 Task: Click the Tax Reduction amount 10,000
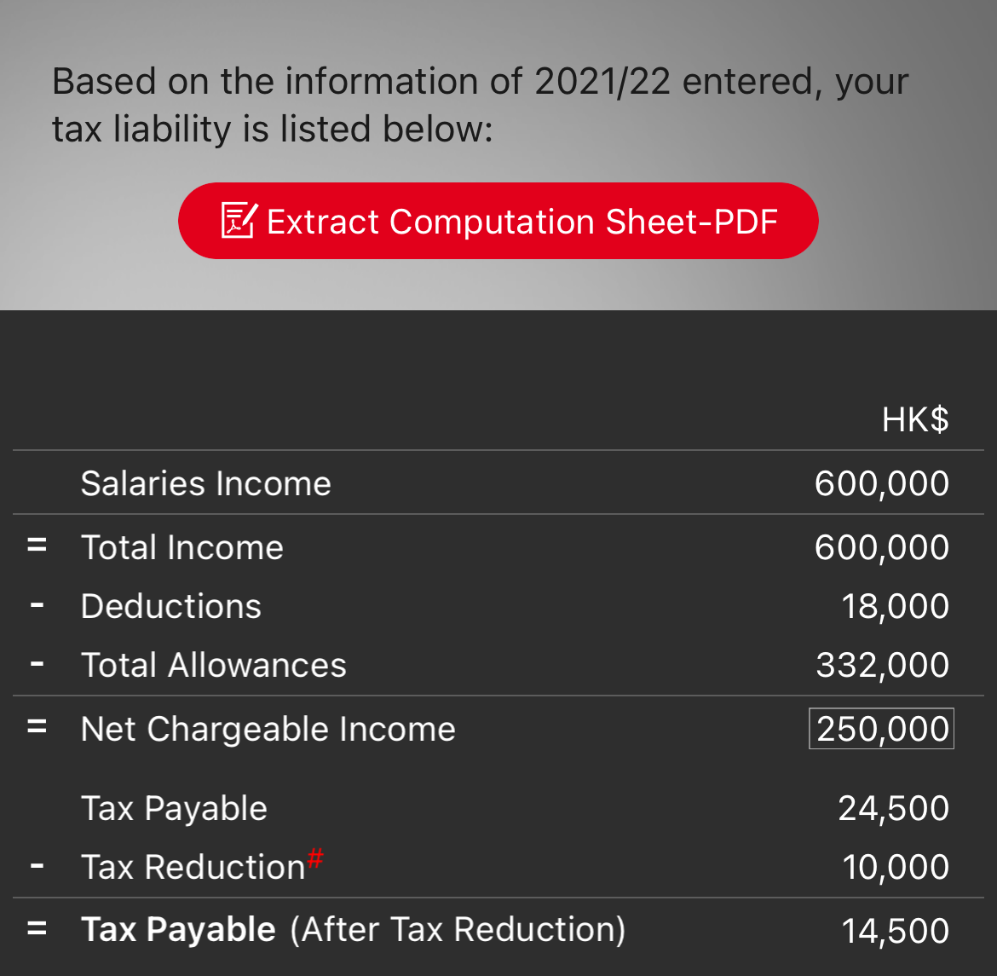(x=896, y=867)
